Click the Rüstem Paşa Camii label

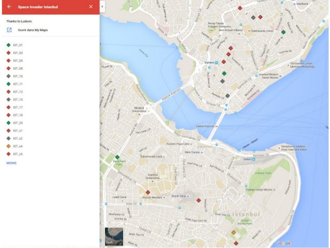click(178, 144)
